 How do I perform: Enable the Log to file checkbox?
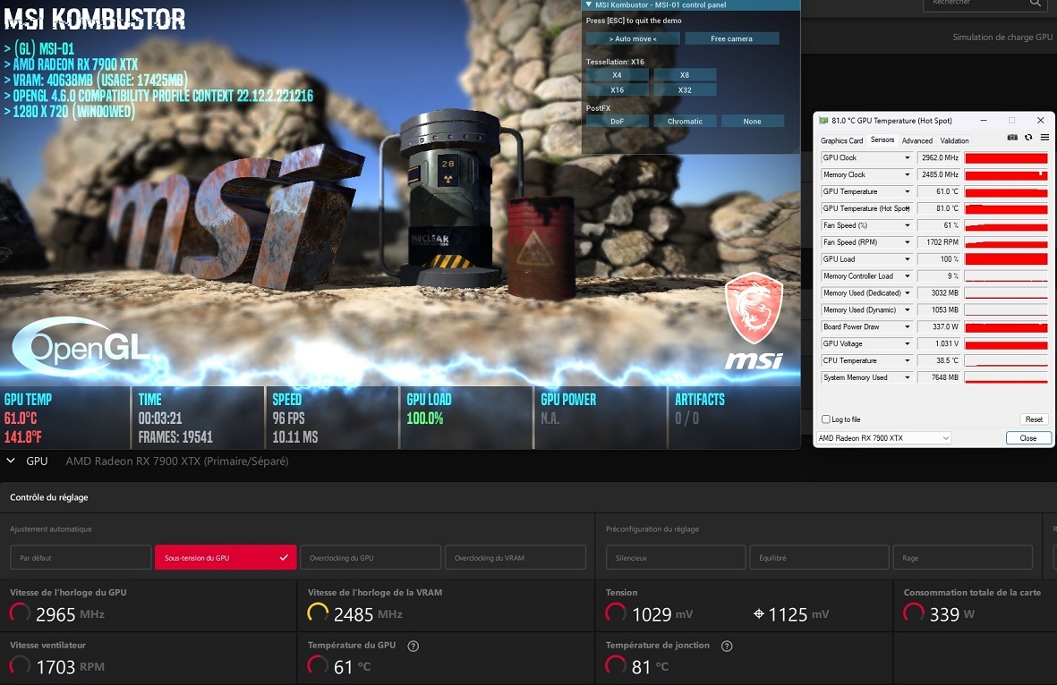coord(826,419)
